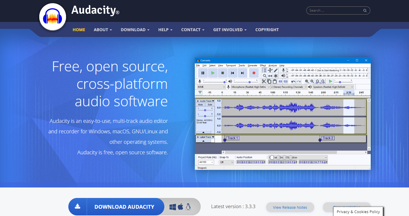Click the Zoom Out minus magnifier icon

coord(312,82)
